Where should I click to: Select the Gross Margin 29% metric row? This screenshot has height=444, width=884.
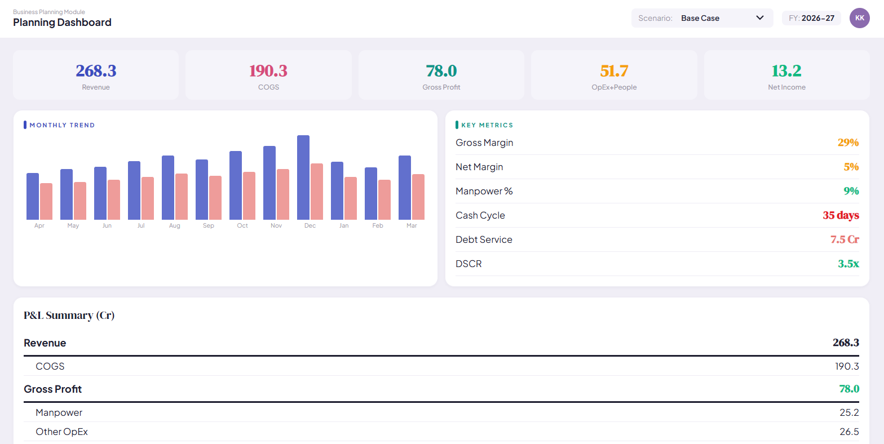pyautogui.click(x=657, y=143)
